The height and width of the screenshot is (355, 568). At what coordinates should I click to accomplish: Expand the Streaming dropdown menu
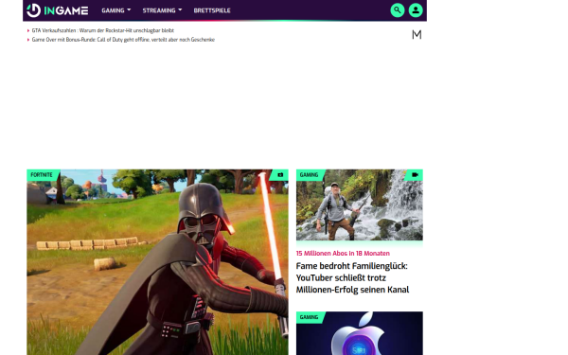(x=162, y=10)
